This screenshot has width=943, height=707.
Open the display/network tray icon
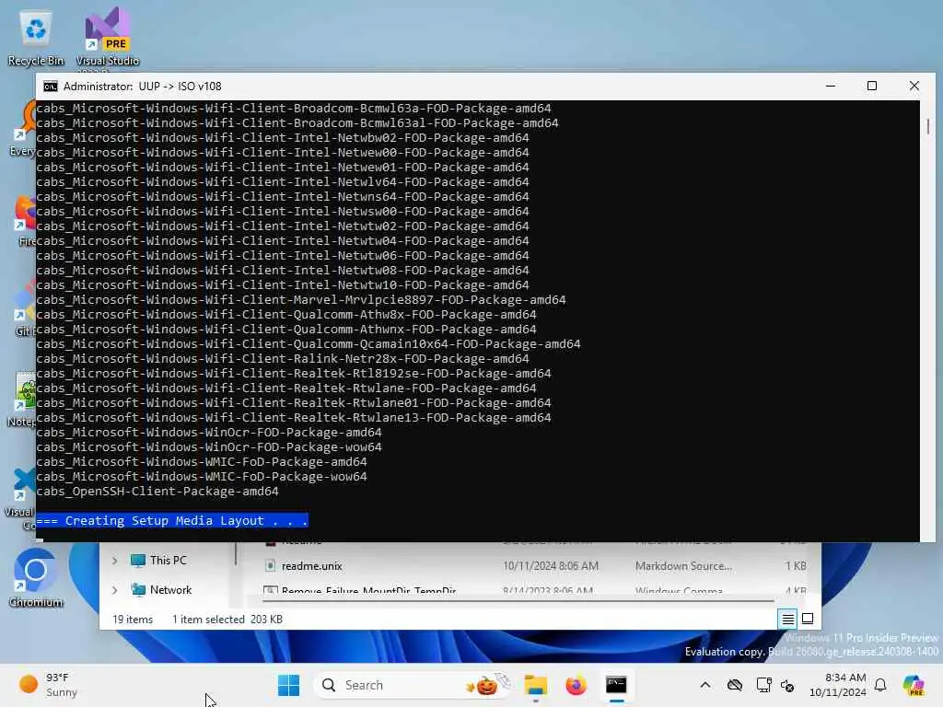click(763, 685)
